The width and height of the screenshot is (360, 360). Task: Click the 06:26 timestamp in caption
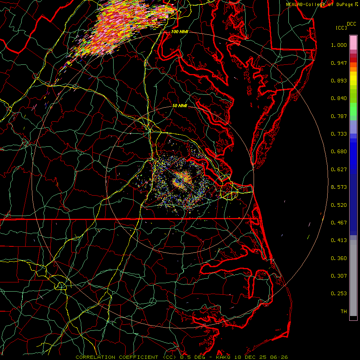click(x=279, y=357)
